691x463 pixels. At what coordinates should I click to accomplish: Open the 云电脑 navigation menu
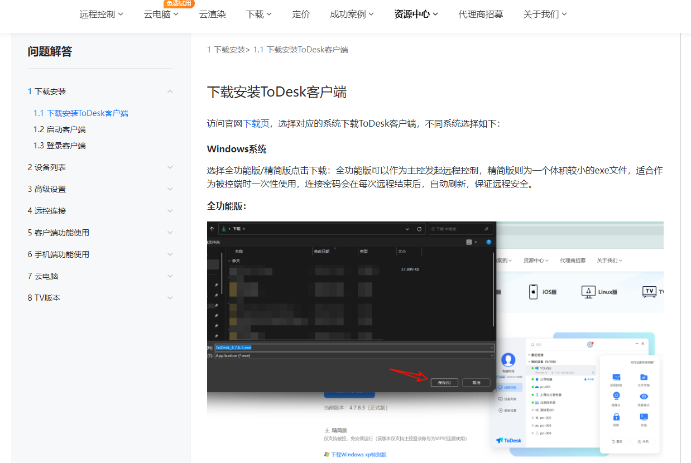[161, 15]
